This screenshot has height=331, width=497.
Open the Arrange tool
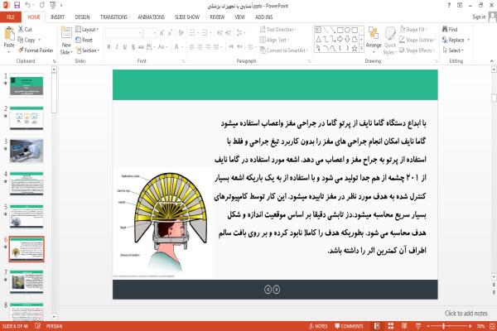(374, 41)
